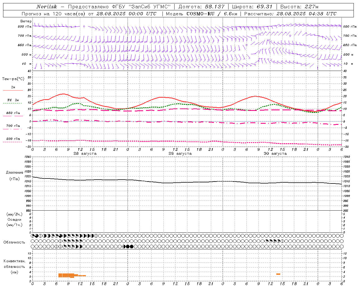
Task: Click the forecast start time 28.08.2025 00:00 UTC
Action: click(126, 14)
